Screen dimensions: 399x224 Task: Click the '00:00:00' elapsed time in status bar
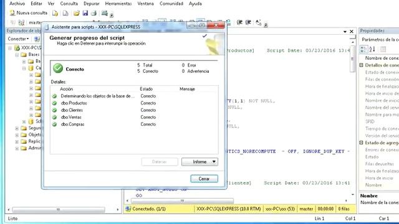coord(325,209)
